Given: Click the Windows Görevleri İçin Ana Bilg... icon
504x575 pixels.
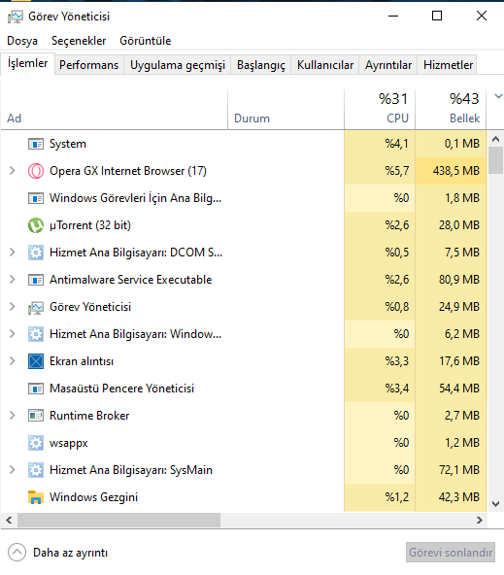Looking at the screenshot, I should click(36, 198).
